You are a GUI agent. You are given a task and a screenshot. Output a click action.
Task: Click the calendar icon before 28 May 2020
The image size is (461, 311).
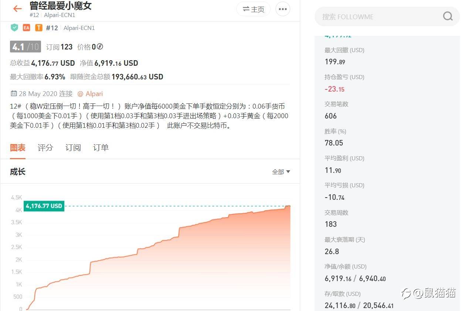click(x=14, y=93)
